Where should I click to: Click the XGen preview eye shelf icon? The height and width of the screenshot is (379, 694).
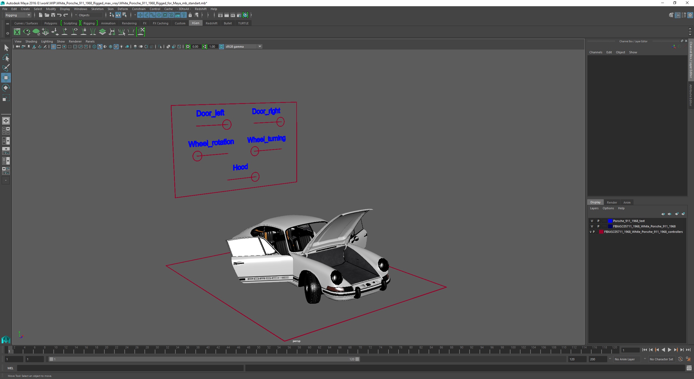click(x=27, y=32)
